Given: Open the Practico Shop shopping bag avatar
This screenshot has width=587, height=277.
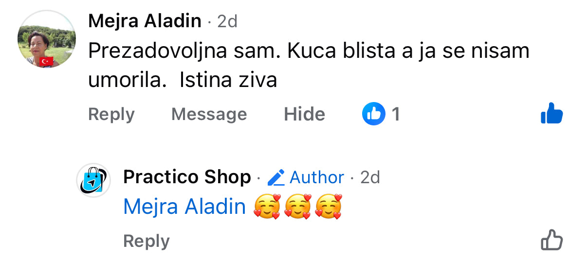Looking at the screenshot, I should [x=94, y=180].
